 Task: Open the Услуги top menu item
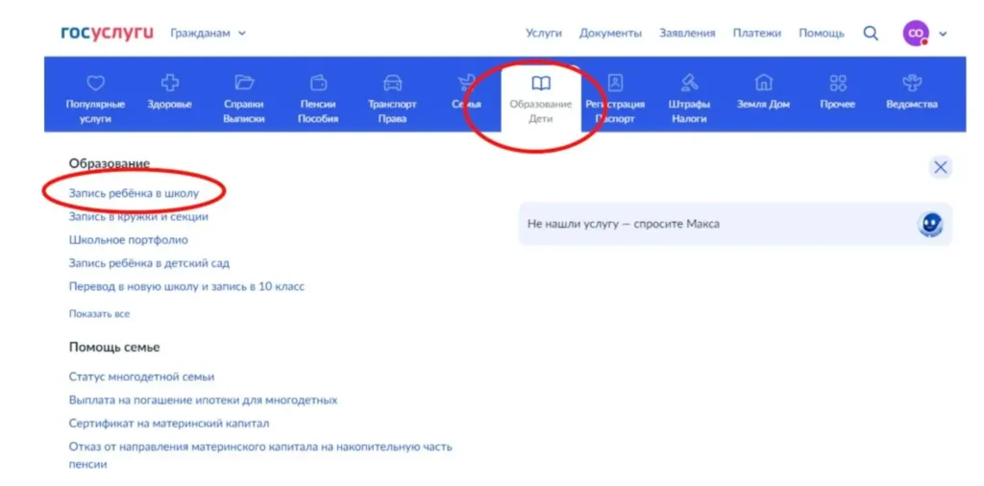(x=544, y=34)
